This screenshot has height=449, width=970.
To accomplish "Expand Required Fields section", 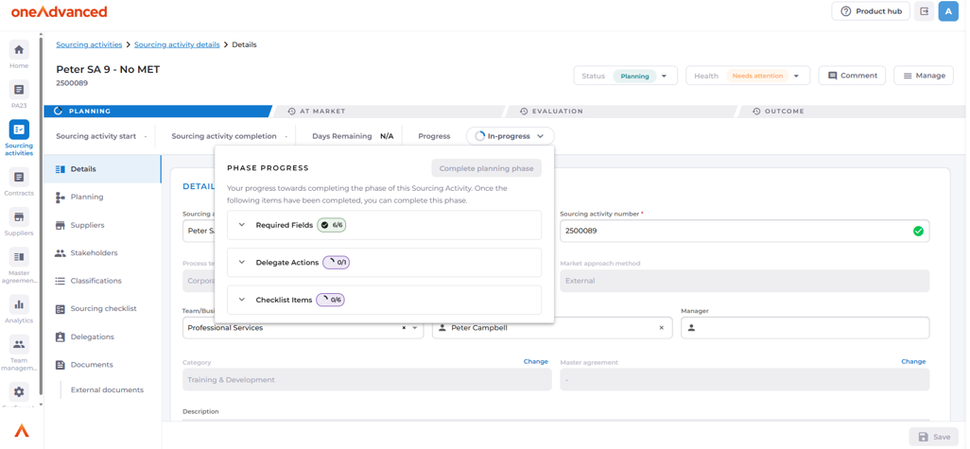I will (242, 225).
